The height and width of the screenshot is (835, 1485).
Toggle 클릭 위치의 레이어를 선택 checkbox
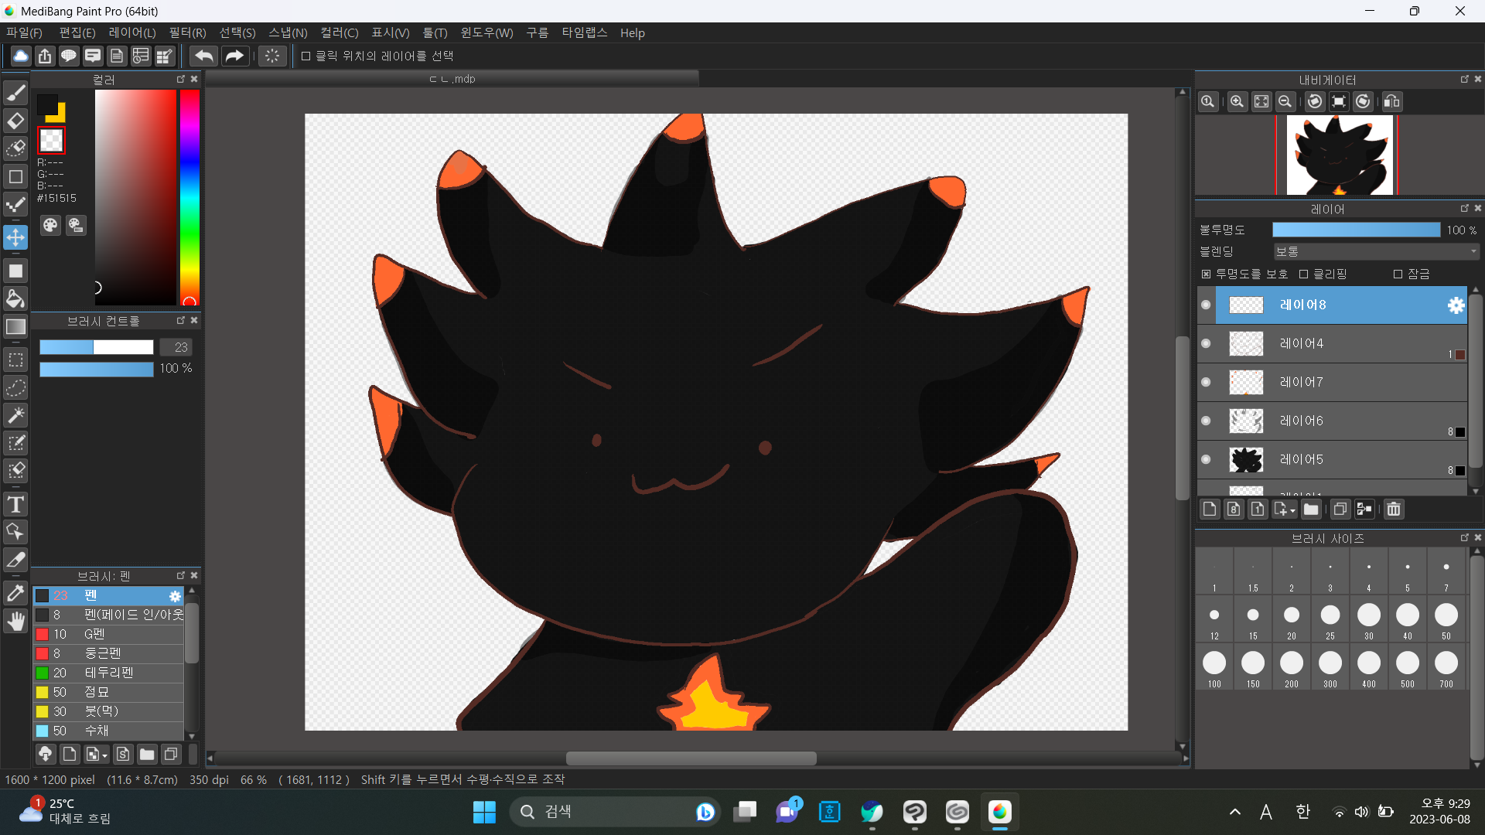[x=306, y=56]
